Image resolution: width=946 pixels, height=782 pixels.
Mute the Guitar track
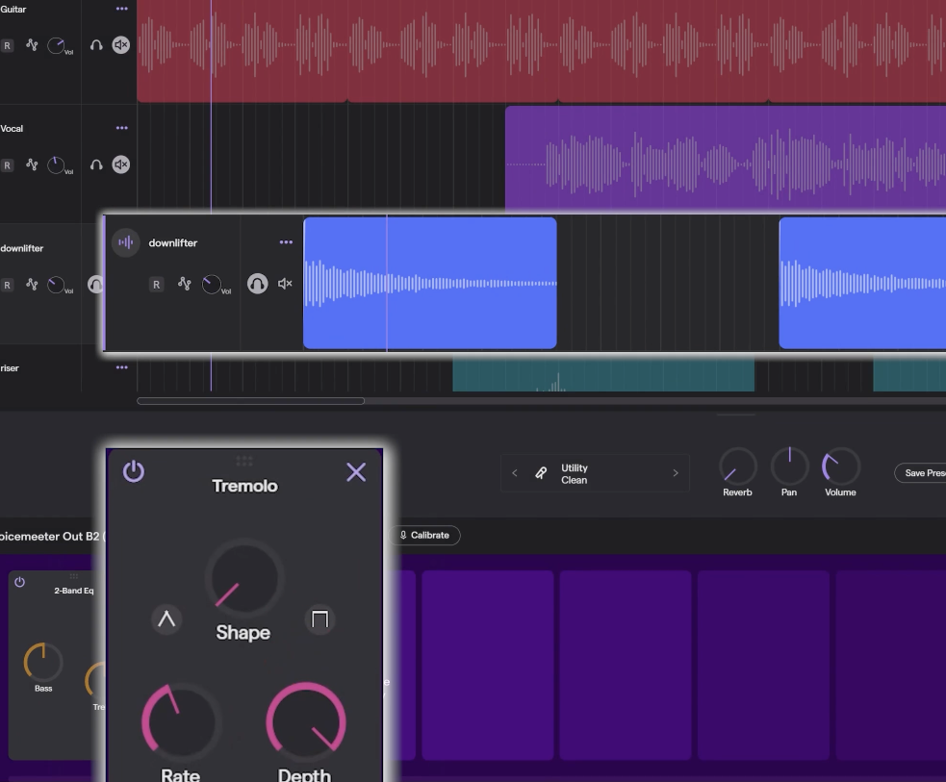tap(121, 45)
